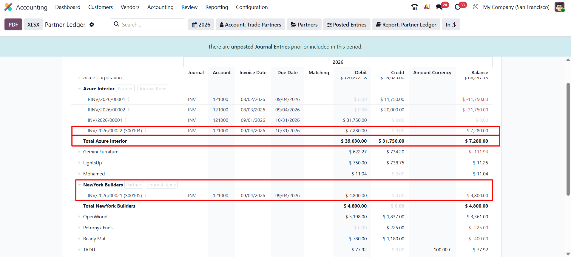The height and width of the screenshot is (257, 571).
Task: Open entry INV/2026/00021 (S00105)
Action: (x=115, y=195)
